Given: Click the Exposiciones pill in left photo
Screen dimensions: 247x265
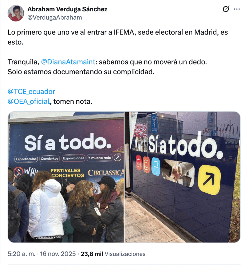Looking at the screenshot, I should pos(74,158).
